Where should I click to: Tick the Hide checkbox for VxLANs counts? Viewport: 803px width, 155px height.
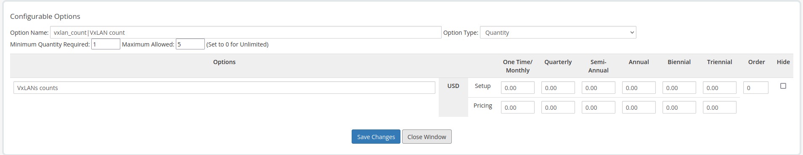[783, 86]
